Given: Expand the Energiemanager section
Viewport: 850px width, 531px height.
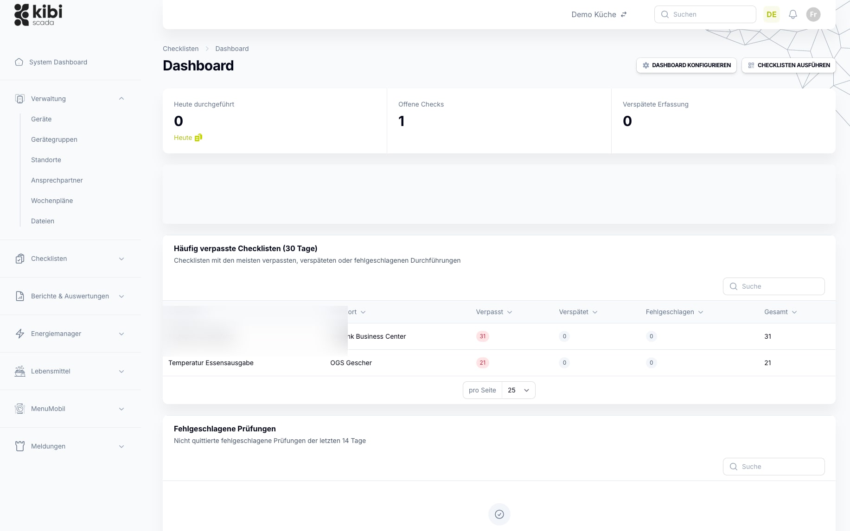Looking at the screenshot, I should tap(121, 334).
